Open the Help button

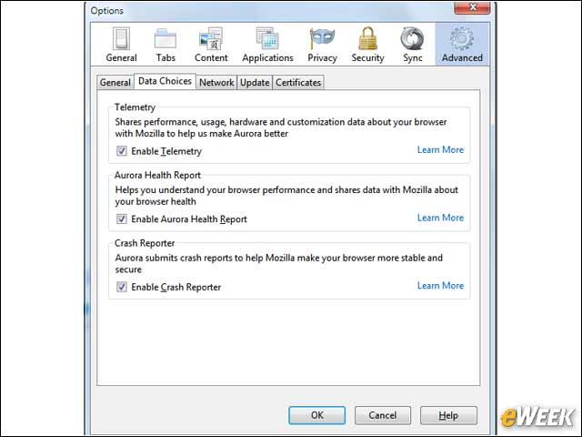click(x=448, y=415)
